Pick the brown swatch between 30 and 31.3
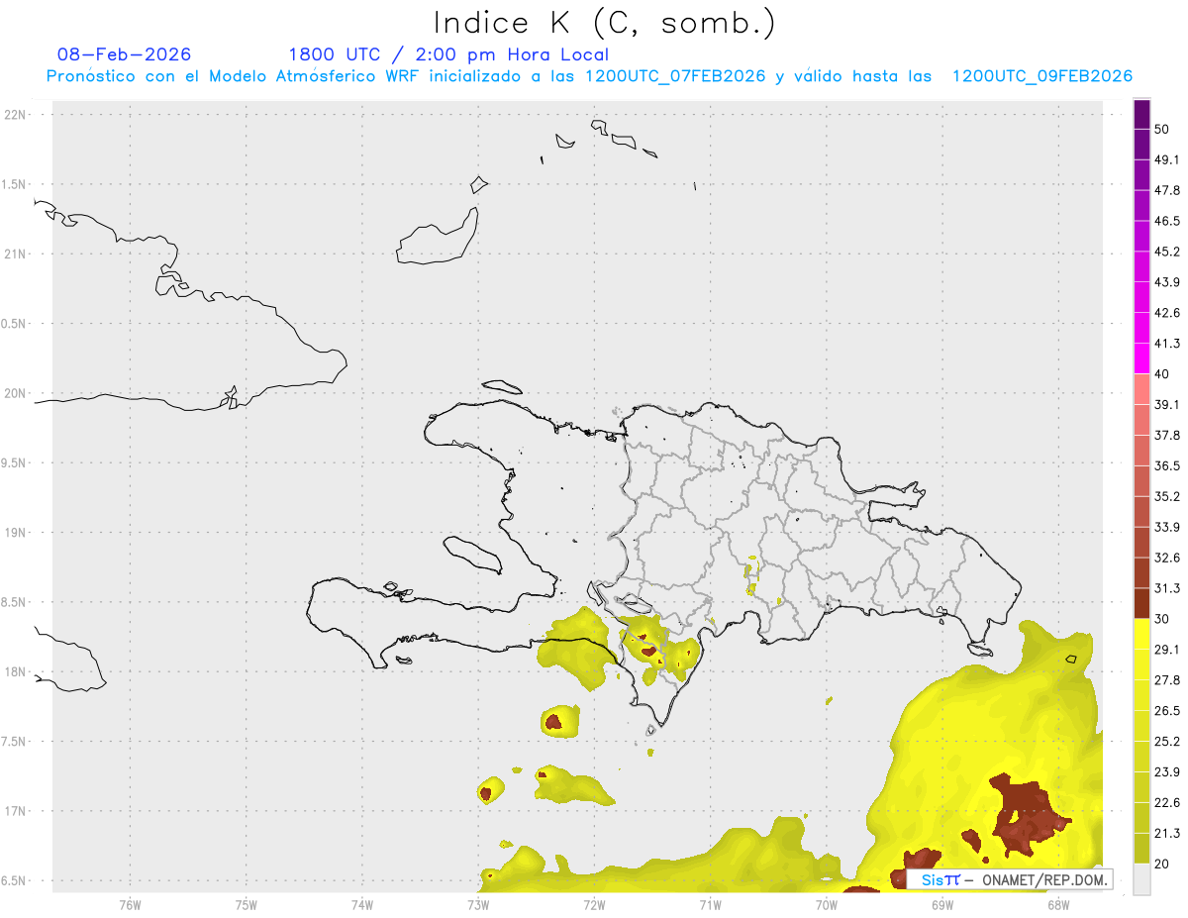This screenshot has height=918, width=1188. [1142, 603]
